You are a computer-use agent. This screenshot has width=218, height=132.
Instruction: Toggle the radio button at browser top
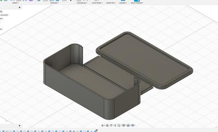click(1, 11)
